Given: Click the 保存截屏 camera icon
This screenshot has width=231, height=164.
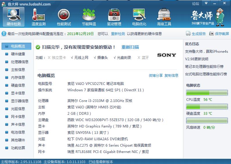Looking at the screenshot, I should point(212,34).
